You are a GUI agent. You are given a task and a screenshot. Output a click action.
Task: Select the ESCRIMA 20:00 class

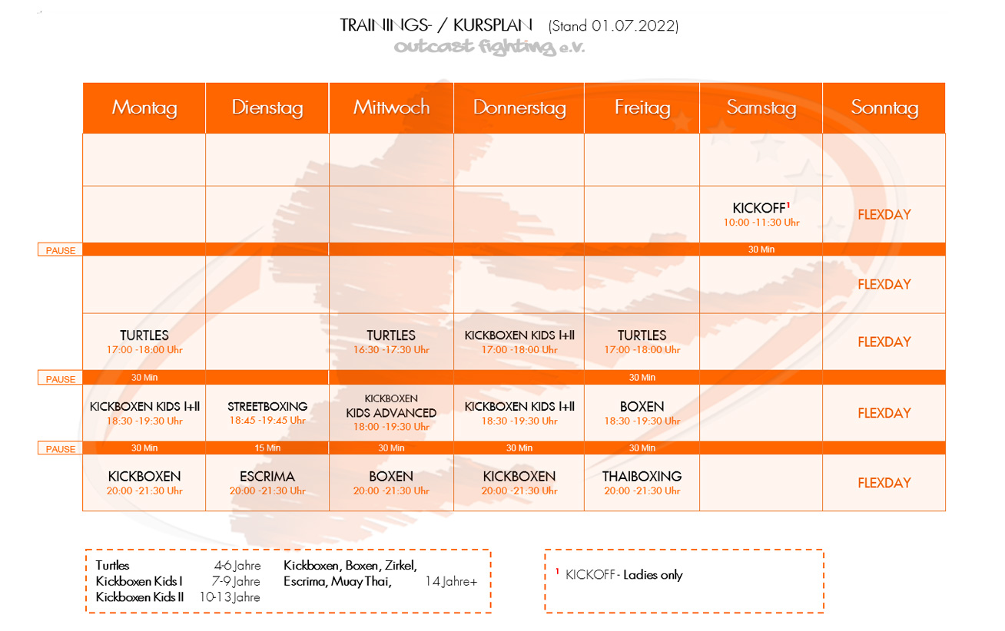(x=267, y=483)
